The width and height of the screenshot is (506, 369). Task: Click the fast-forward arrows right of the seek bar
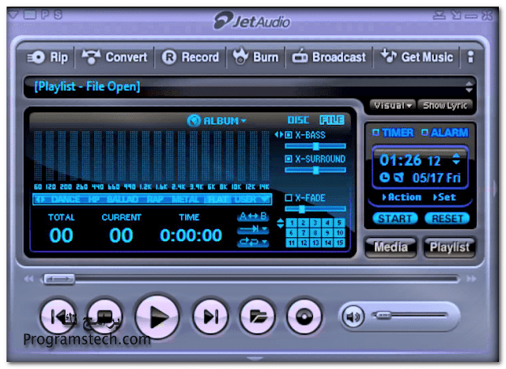tap(471, 278)
